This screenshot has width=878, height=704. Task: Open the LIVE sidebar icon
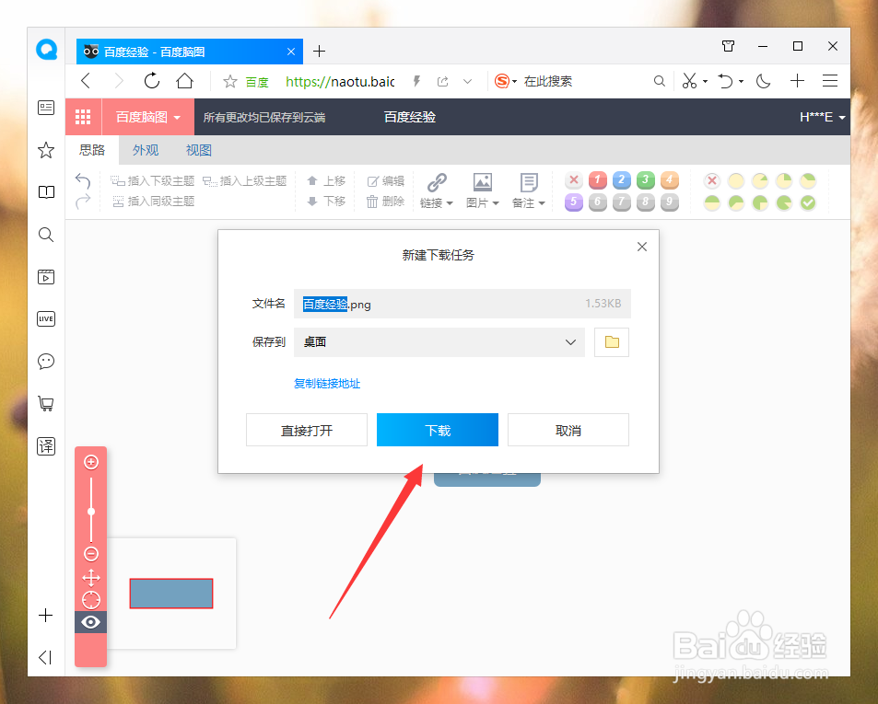(x=46, y=318)
